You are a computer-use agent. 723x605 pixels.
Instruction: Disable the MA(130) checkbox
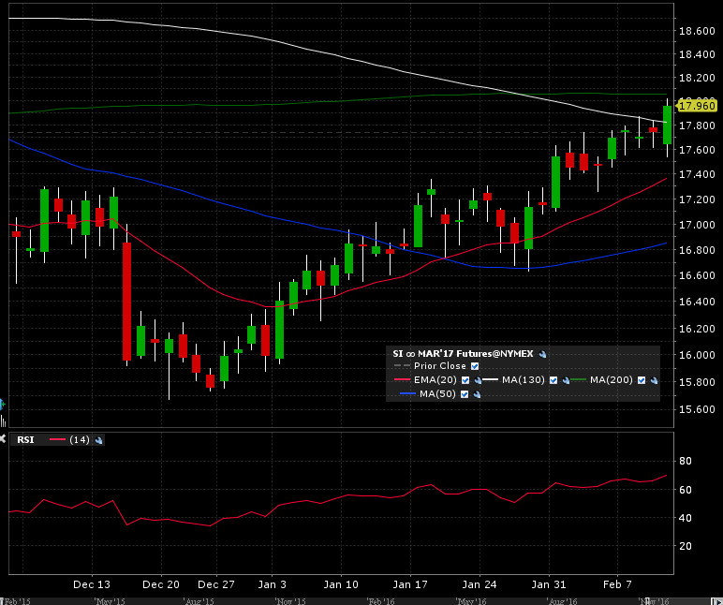[553, 380]
